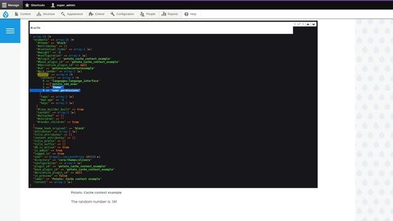
Task: Expand the "tags" array node
Action: tap(72, 97)
